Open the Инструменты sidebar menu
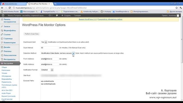The height and width of the screenshot is (103, 183). click(10, 59)
